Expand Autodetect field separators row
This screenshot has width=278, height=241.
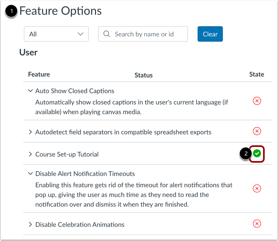(31, 132)
